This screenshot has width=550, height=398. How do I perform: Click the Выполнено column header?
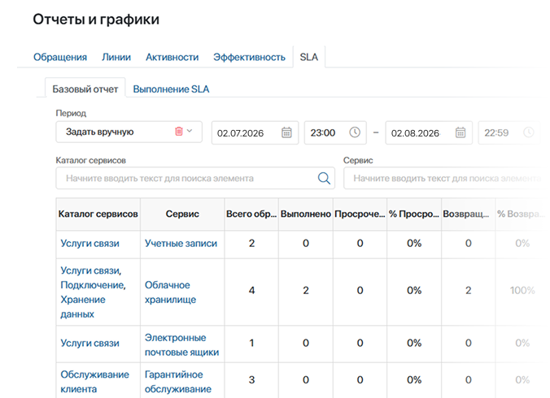(x=306, y=214)
